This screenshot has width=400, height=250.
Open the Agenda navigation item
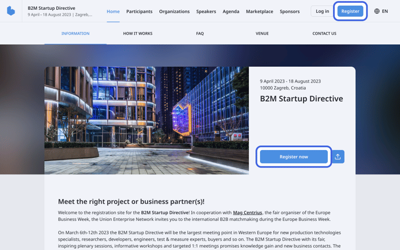(x=231, y=12)
